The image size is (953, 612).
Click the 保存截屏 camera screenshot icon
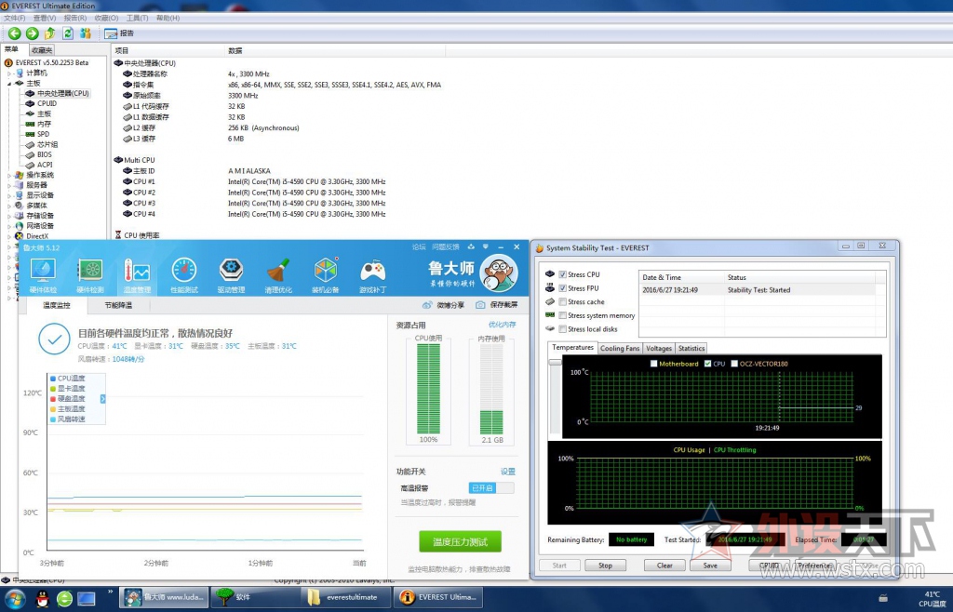[x=480, y=305]
